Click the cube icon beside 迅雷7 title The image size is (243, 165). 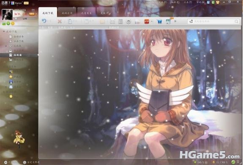[x=13, y=3]
